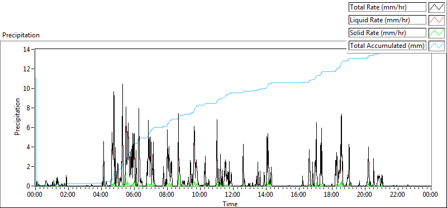
Task: Click the last 00:00 label at axis end
Action: (430, 195)
